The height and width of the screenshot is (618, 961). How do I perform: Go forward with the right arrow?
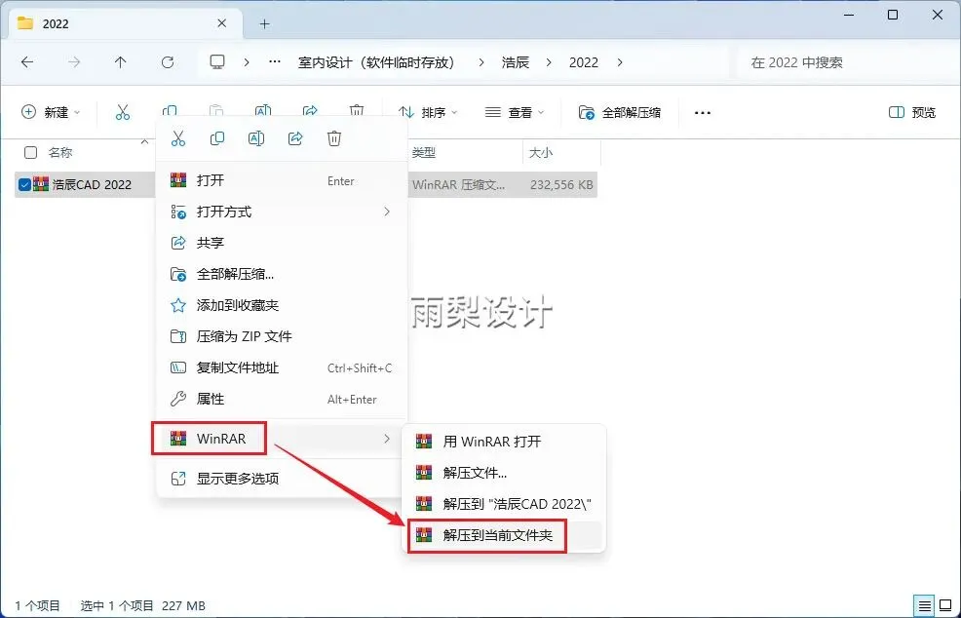coord(74,62)
